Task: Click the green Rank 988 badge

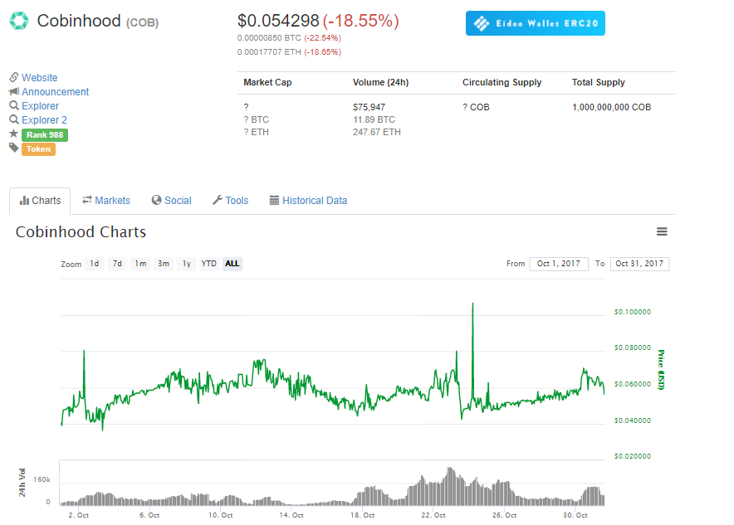Action: coord(45,135)
